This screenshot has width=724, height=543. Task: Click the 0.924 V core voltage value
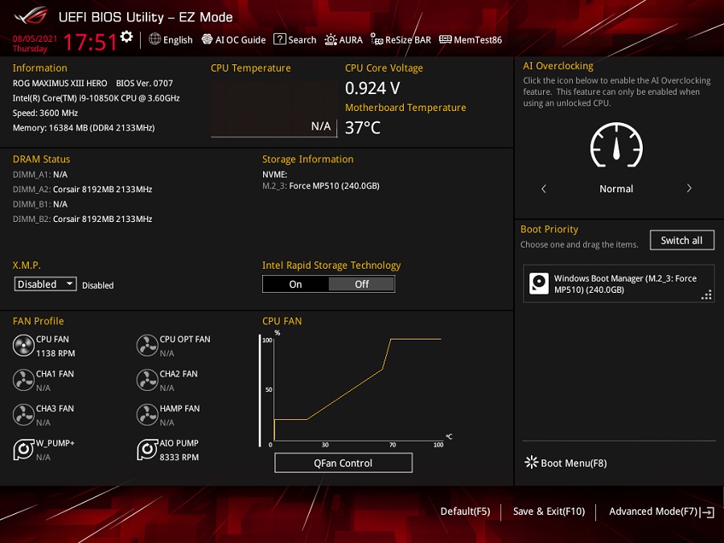[x=372, y=88]
